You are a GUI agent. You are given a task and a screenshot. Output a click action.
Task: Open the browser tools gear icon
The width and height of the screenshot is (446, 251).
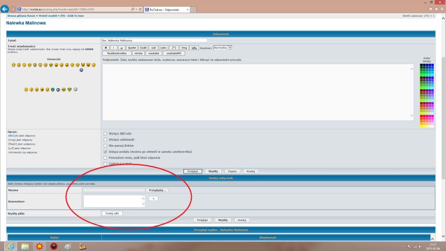442,9
